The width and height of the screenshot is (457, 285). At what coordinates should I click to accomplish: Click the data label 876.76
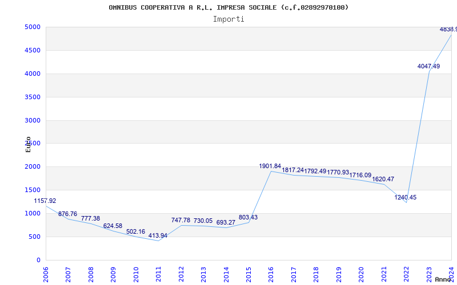[67, 214]
